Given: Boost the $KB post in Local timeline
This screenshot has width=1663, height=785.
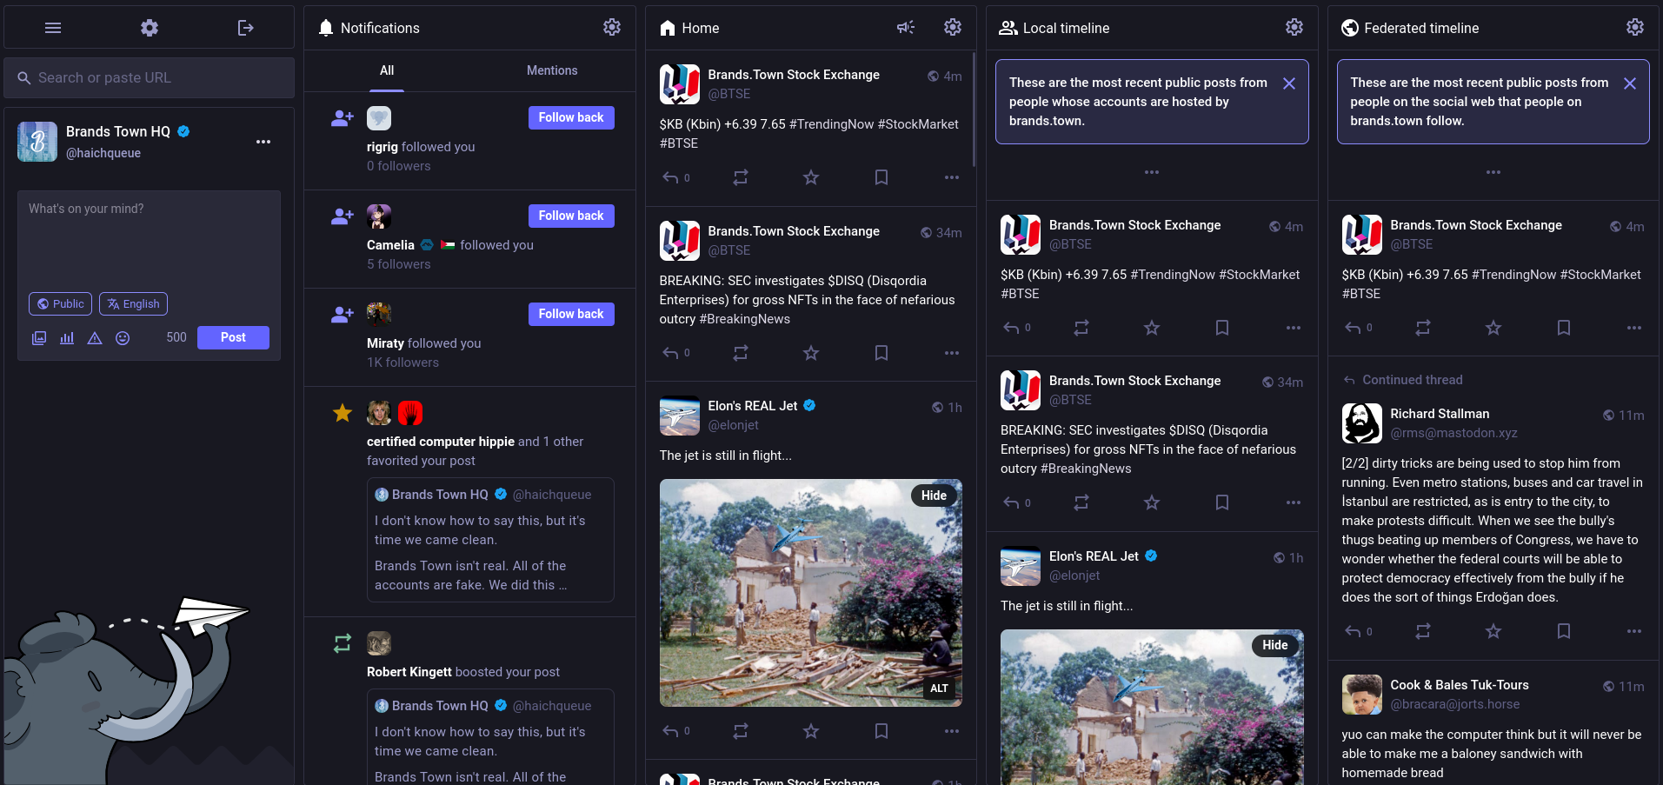Looking at the screenshot, I should coord(1081,328).
